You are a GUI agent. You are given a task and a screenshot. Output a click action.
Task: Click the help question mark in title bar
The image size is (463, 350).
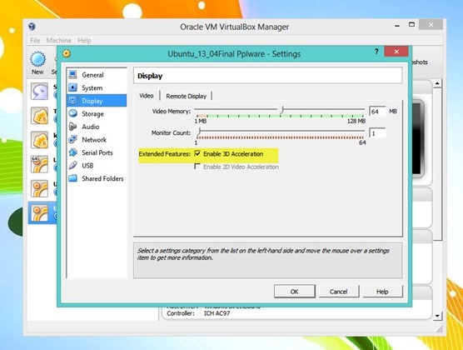[x=376, y=52]
